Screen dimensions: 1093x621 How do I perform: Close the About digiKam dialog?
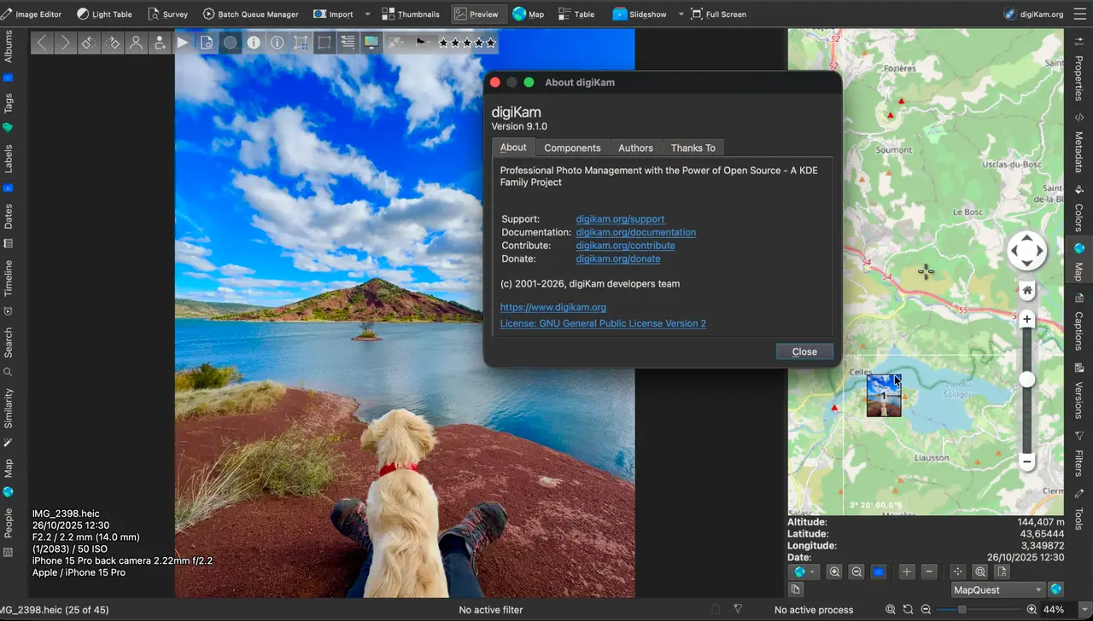[x=804, y=351]
